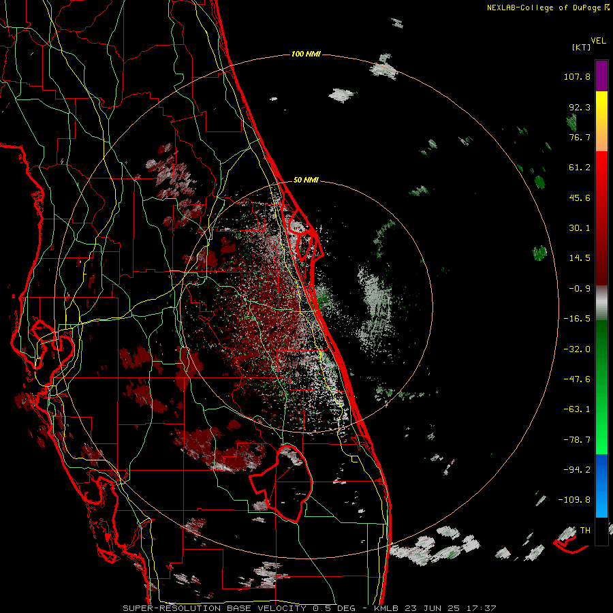The image size is (613, 613).
Task: Pick the -32.0 scale value
Action: pos(577,349)
